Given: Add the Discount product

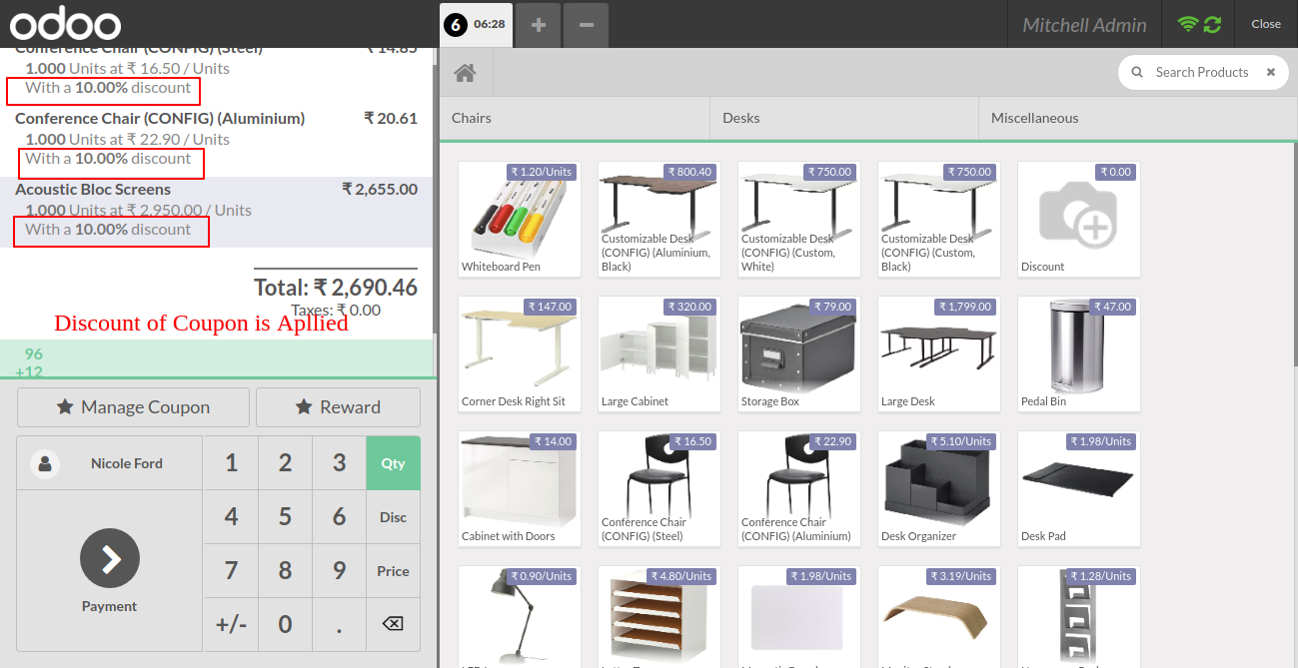Looking at the screenshot, I should click(1079, 219).
